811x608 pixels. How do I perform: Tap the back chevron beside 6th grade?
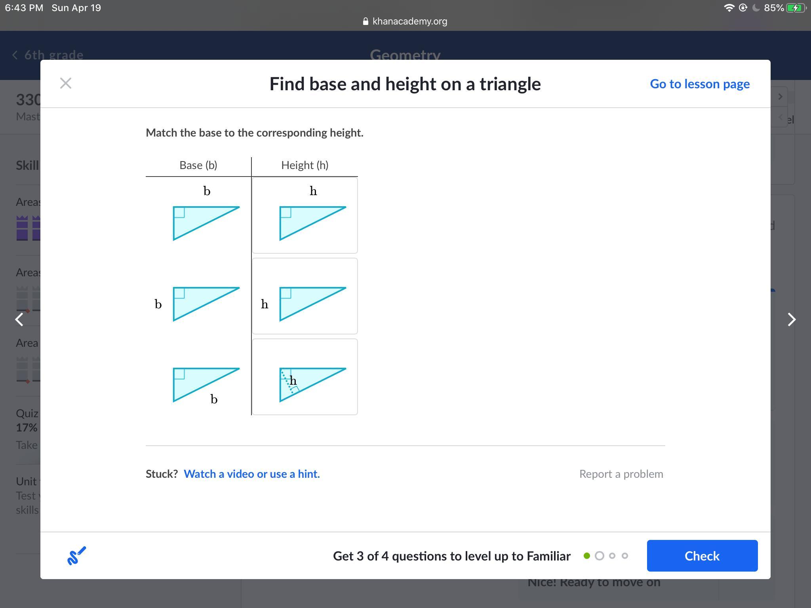[15, 55]
